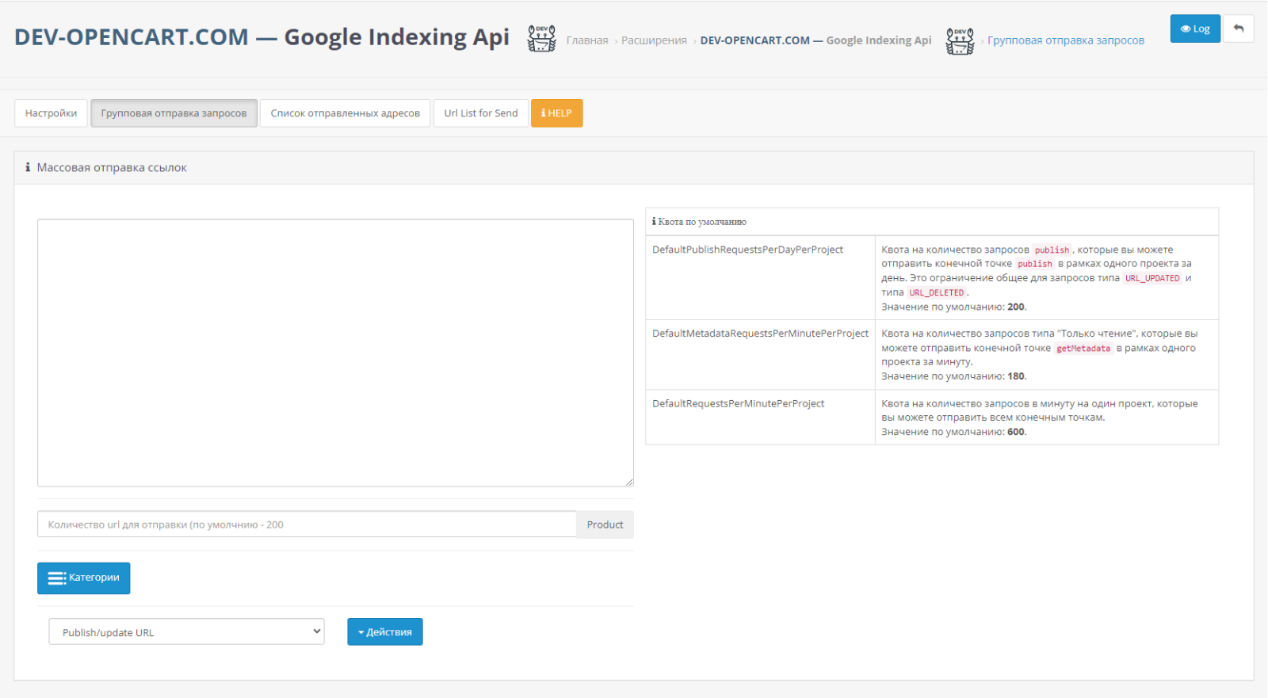This screenshot has width=1268, height=698.
Task: Click the Массовая отправка ссылок heading
Action: pyautogui.click(x=112, y=167)
